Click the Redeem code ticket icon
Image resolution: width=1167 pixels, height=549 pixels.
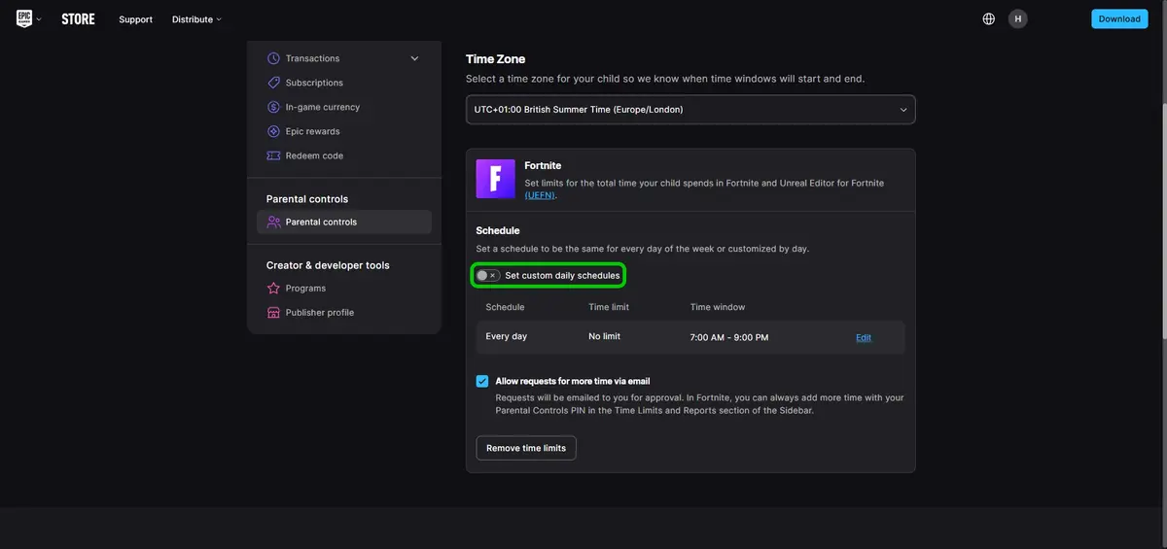(x=273, y=155)
